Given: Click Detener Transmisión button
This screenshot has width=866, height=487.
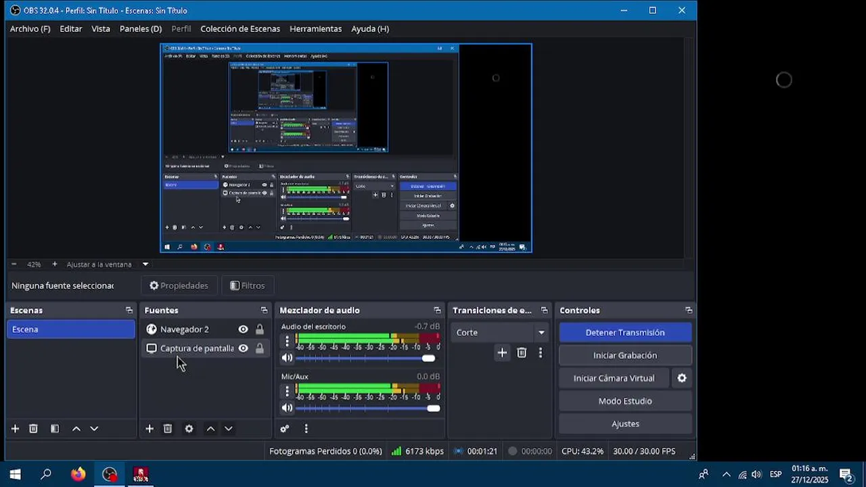Looking at the screenshot, I should point(625,333).
